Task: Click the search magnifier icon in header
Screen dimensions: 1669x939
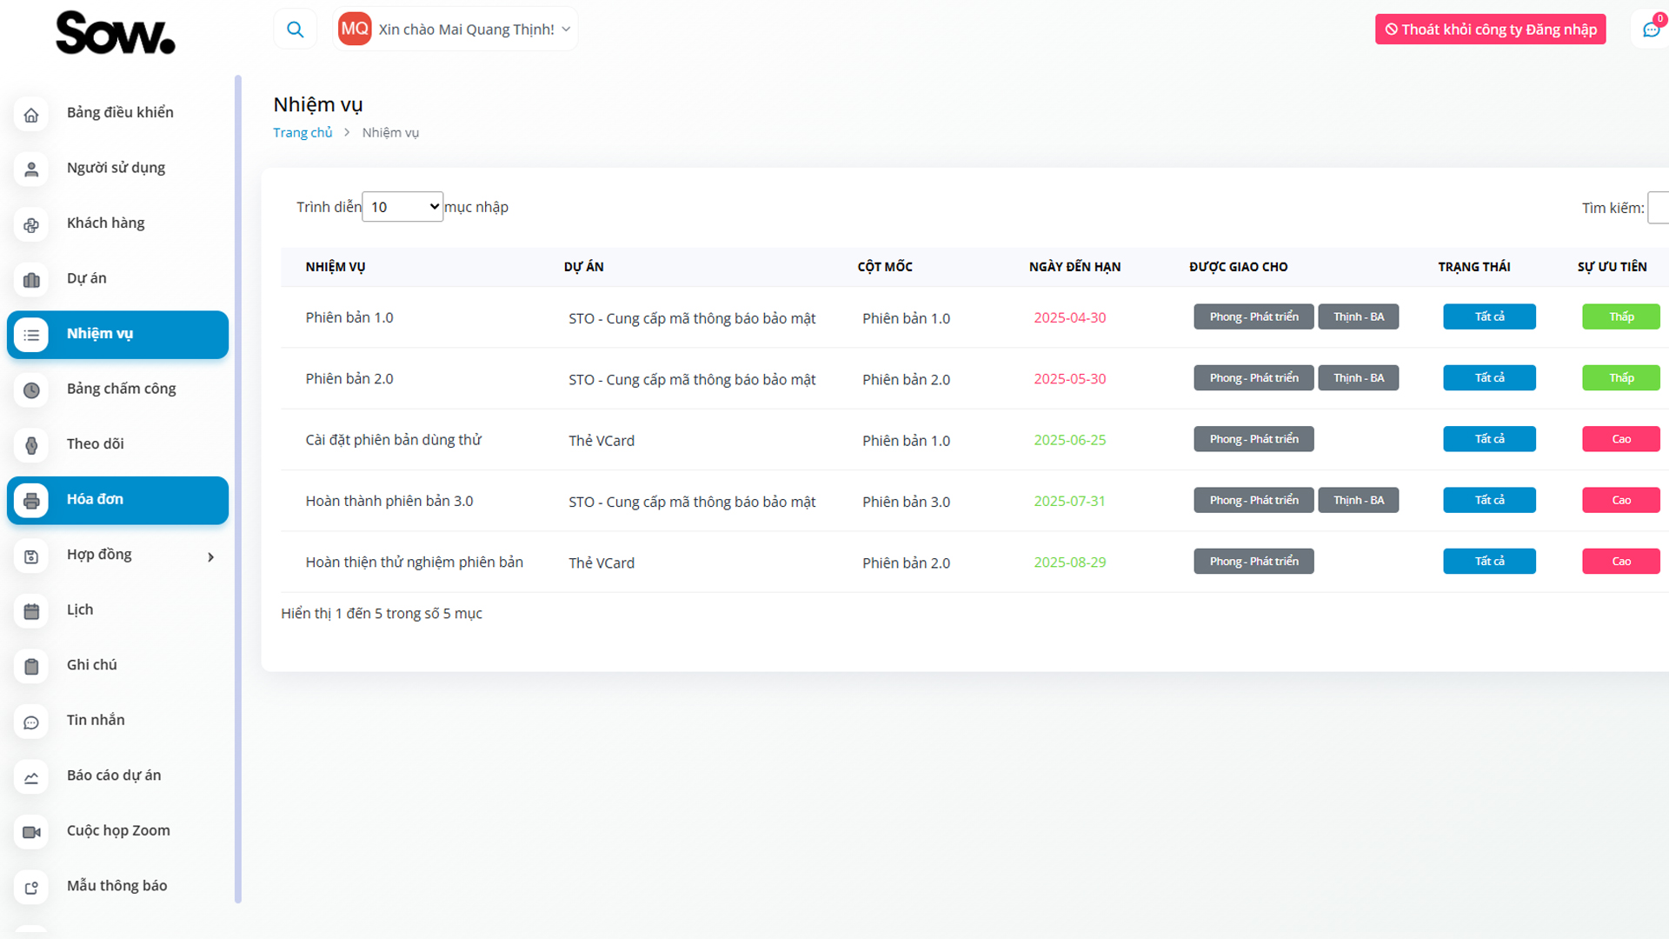Action: (x=296, y=30)
